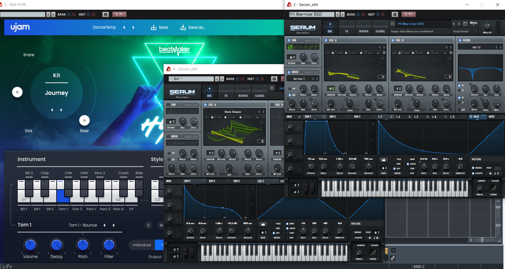
Task: Open the FX 8bar+riser preset dropdown
Action: (423, 24)
